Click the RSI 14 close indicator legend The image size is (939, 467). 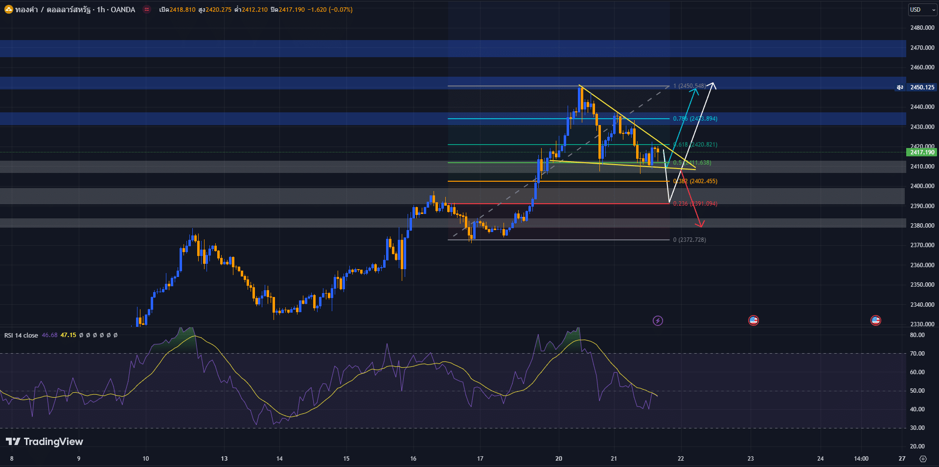[21, 335]
